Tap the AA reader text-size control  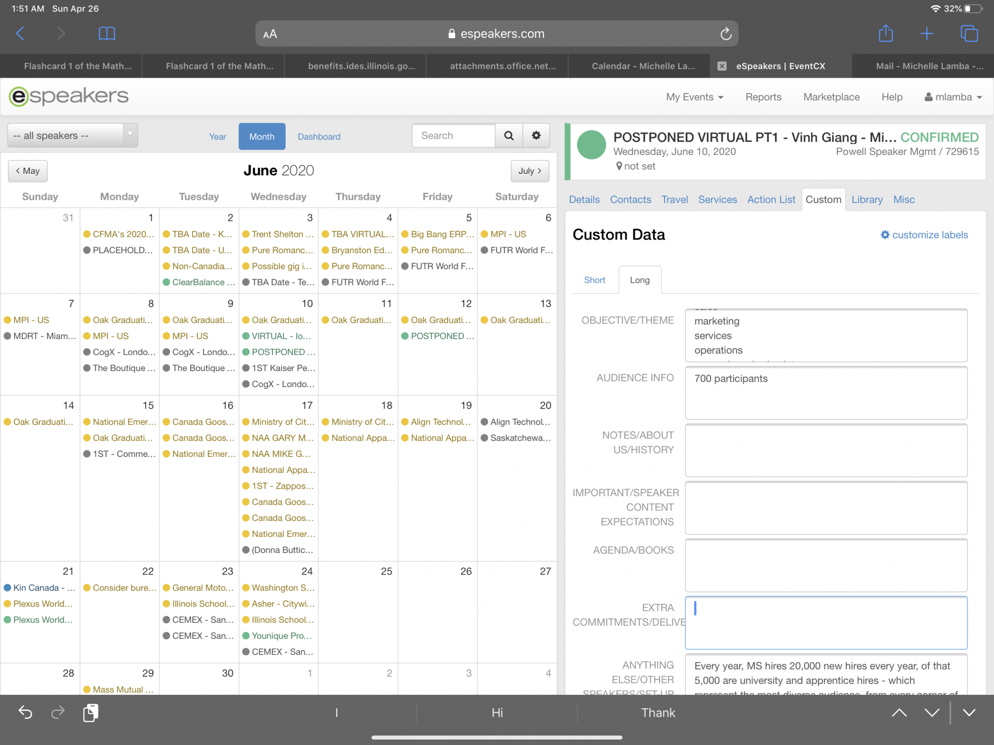[270, 34]
